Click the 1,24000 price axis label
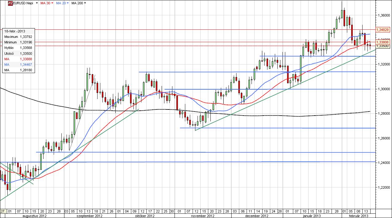Screen dimensions: 392x218 pyautogui.click(x=384, y=163)
